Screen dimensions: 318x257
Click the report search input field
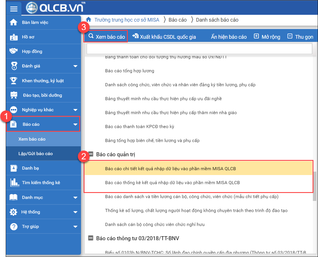(199, 49)
